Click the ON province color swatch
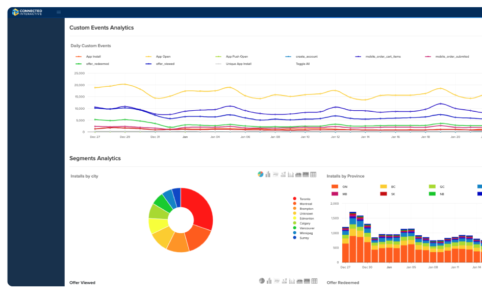 tap(335, 187)
